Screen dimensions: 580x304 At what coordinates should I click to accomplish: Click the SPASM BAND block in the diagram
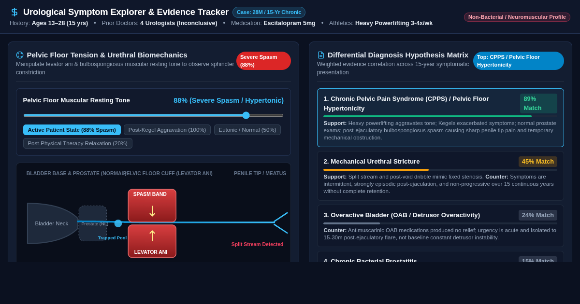click(152, 206)
